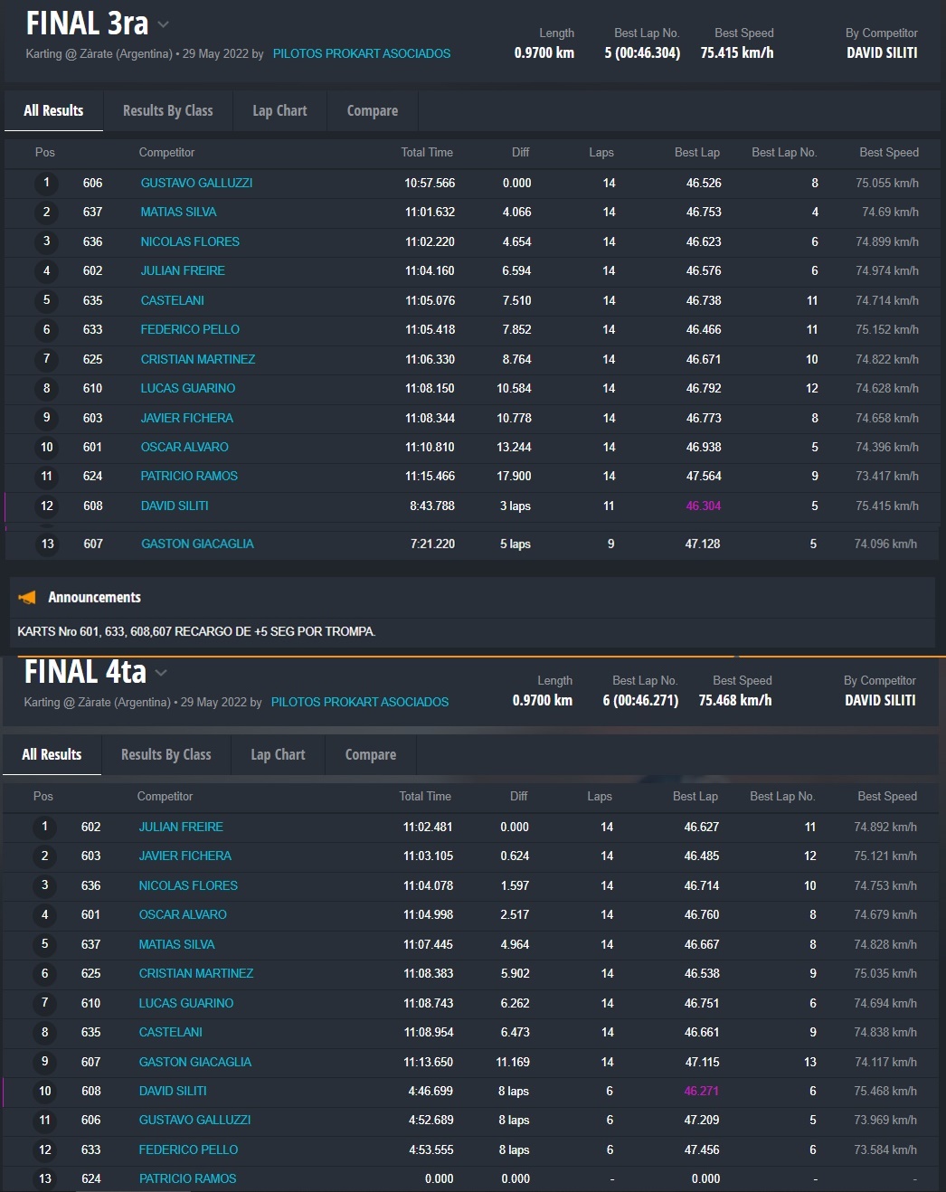
Task: Click the Total Time column header in FINAL 4ta
Action: pos(425,796)
